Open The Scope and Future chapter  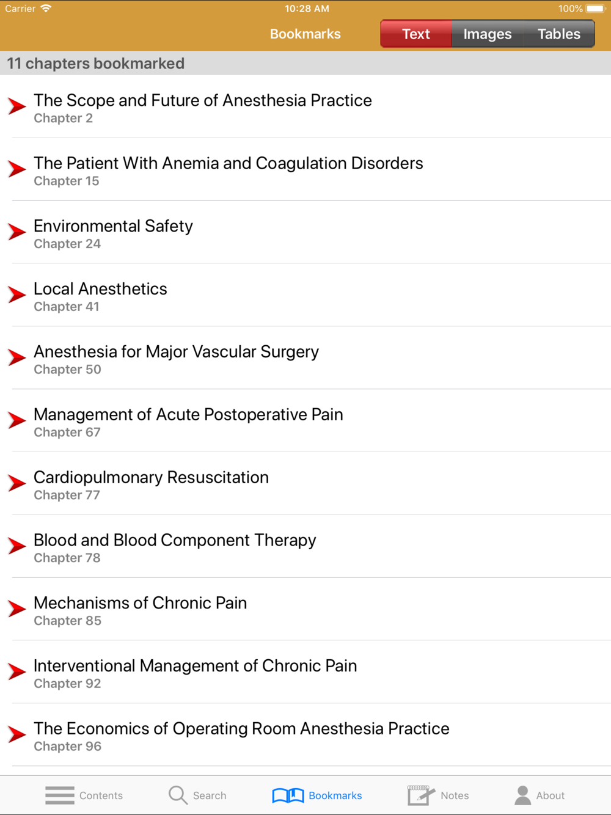click(202, 101)
